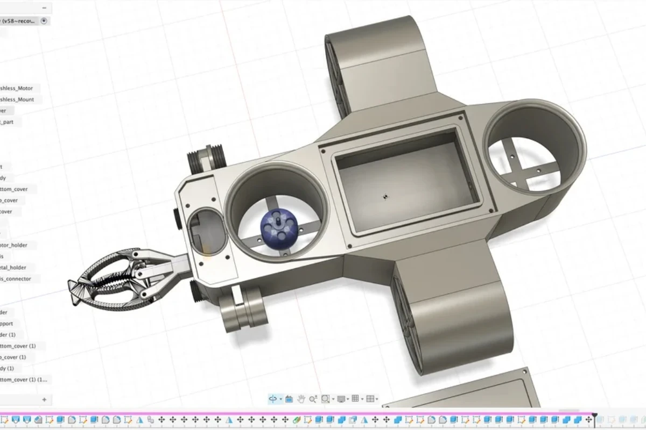Select the Brushless_Motor component in browser

[x=17, y=88]
